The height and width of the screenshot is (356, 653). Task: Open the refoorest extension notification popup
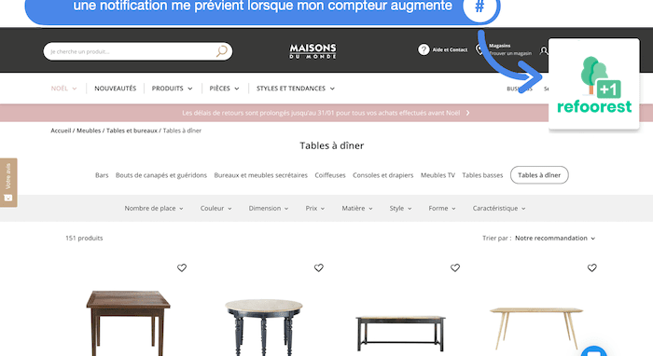pos(594,85)
